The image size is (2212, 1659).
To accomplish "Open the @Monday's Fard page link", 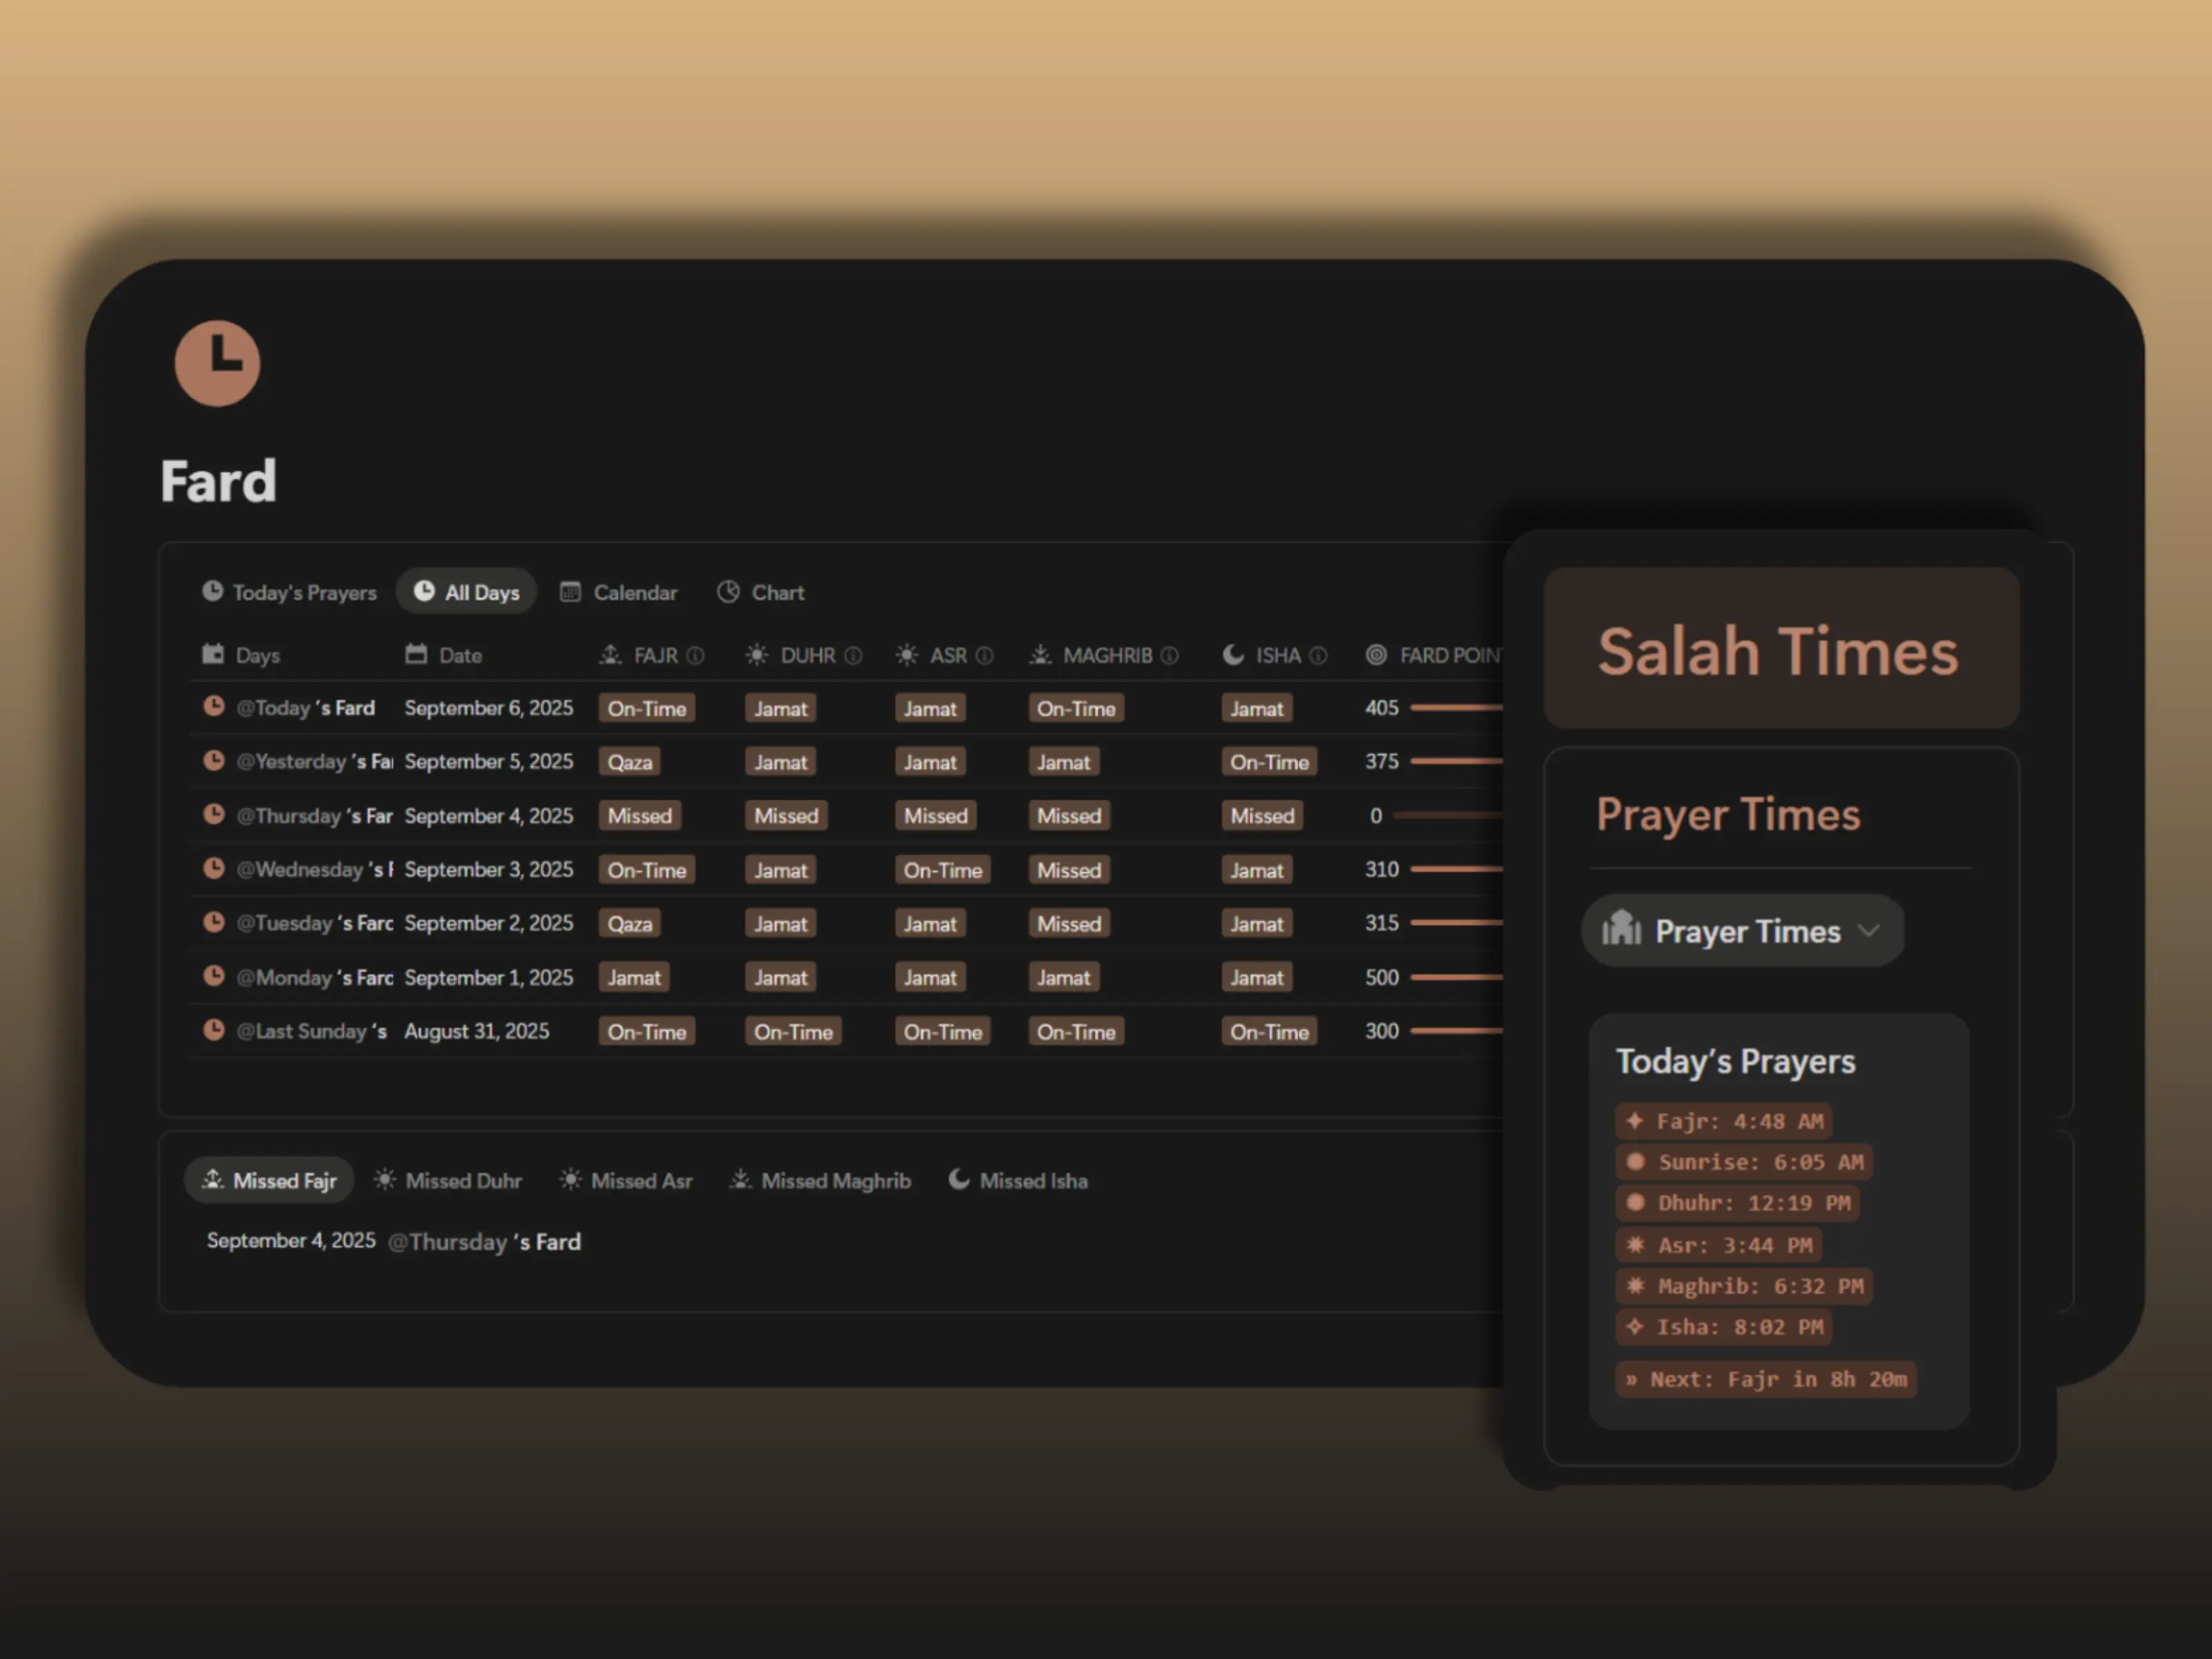I will [x=314, y=977].
